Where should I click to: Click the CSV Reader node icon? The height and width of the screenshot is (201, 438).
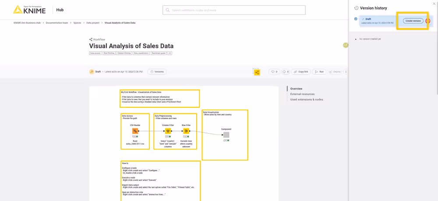(135, 131)
